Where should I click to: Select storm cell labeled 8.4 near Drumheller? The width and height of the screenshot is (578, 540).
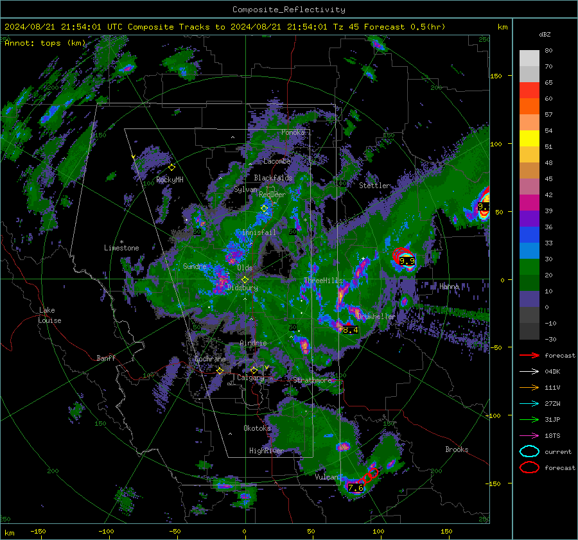(350, 330)
